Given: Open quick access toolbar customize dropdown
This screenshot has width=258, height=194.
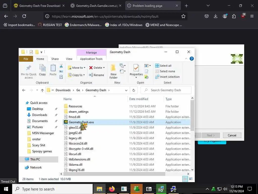Looking at the screenshot, I should 42,52.
